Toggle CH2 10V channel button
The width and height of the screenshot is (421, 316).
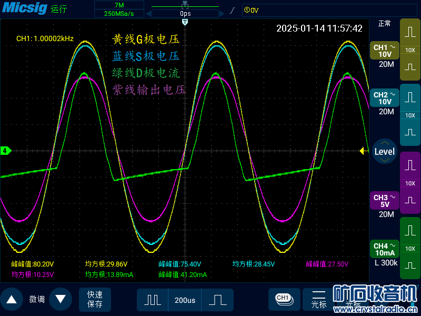coord(385,98)
